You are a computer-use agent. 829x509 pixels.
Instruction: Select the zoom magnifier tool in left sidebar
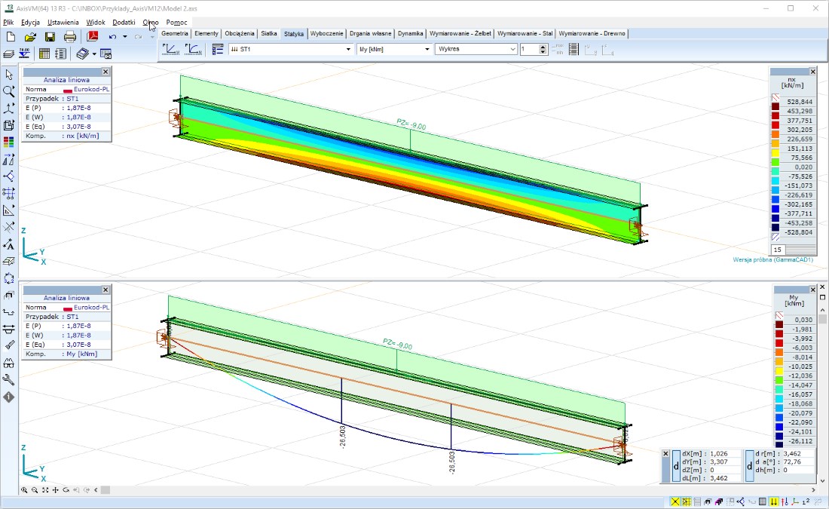[x=9, y=90]
